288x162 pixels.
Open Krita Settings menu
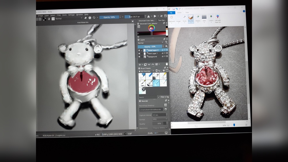[71, 15]
